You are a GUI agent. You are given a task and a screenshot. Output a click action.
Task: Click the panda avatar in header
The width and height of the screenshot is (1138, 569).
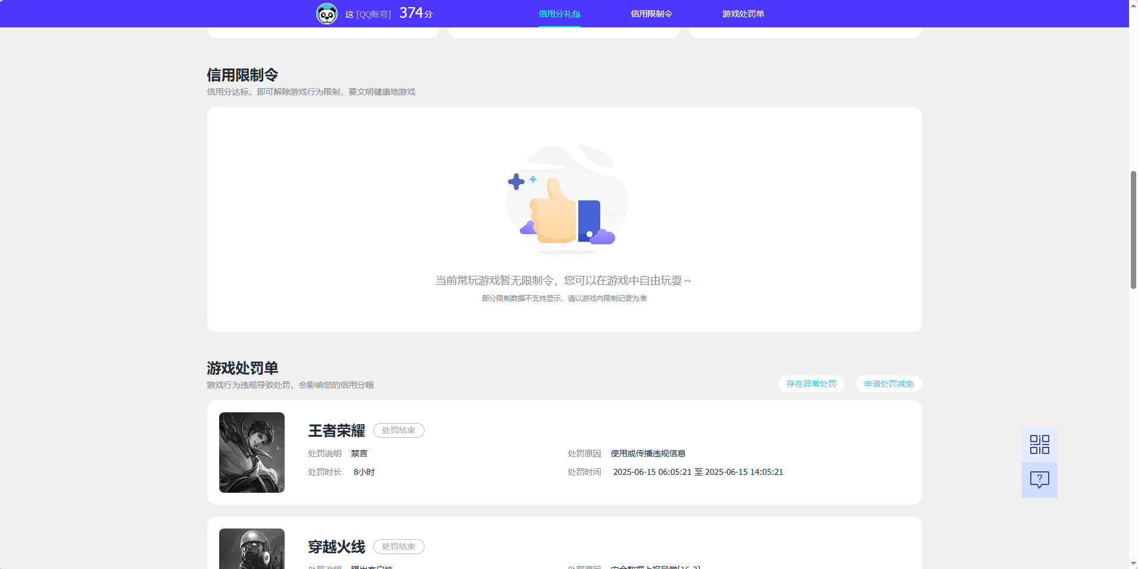pos(327,14)
